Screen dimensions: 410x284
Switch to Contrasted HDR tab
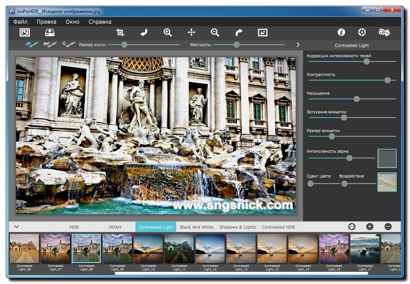pos(278,227)
